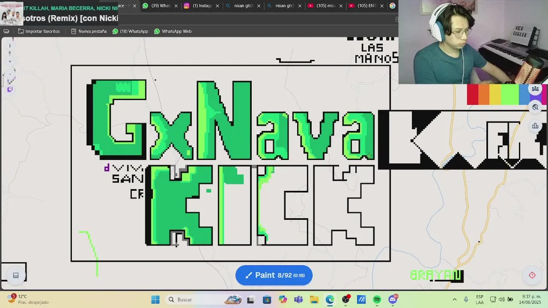Open Microsoft Store from taskbar
The width and height of the screenshot is (548, 308).
(267, 300)
